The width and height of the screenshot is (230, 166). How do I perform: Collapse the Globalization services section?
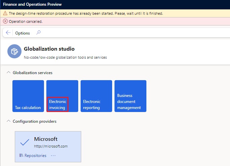(8, 72)
